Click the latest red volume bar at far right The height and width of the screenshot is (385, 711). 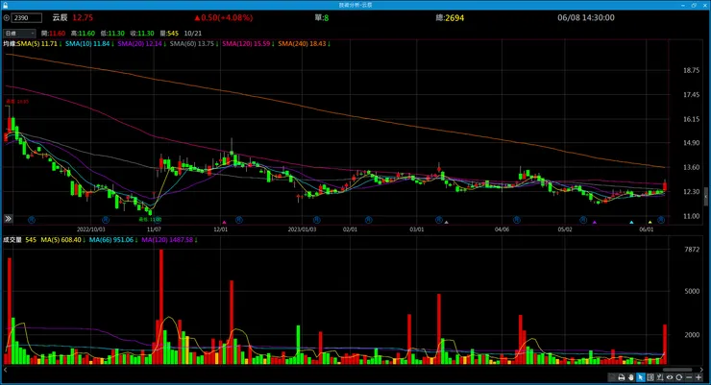click(665, 344)
